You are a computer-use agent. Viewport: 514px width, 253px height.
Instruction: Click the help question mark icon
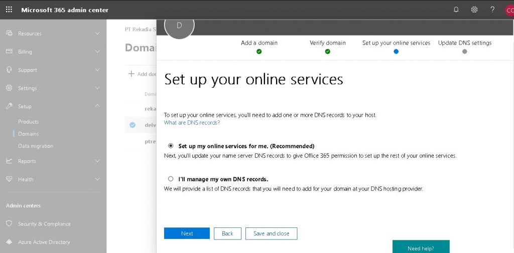492,10
